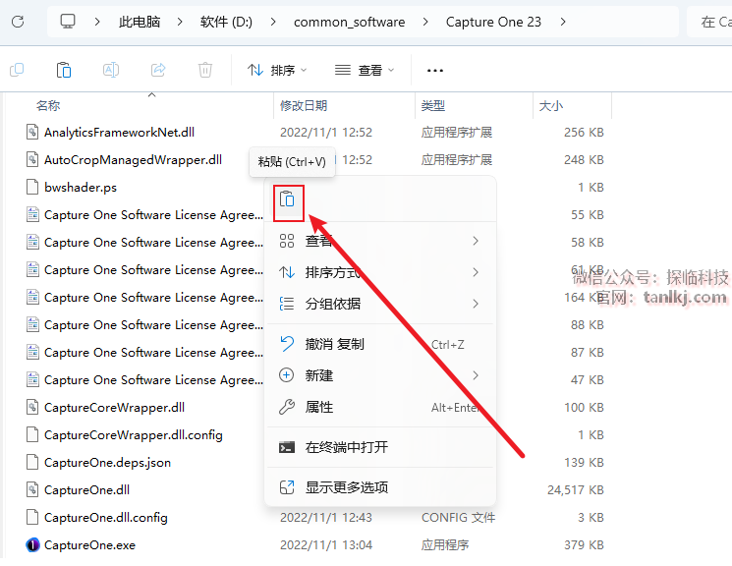The image size is (732, 566).
Task: Choose 撤消 复制 in context menu
Action: [379, 344]
